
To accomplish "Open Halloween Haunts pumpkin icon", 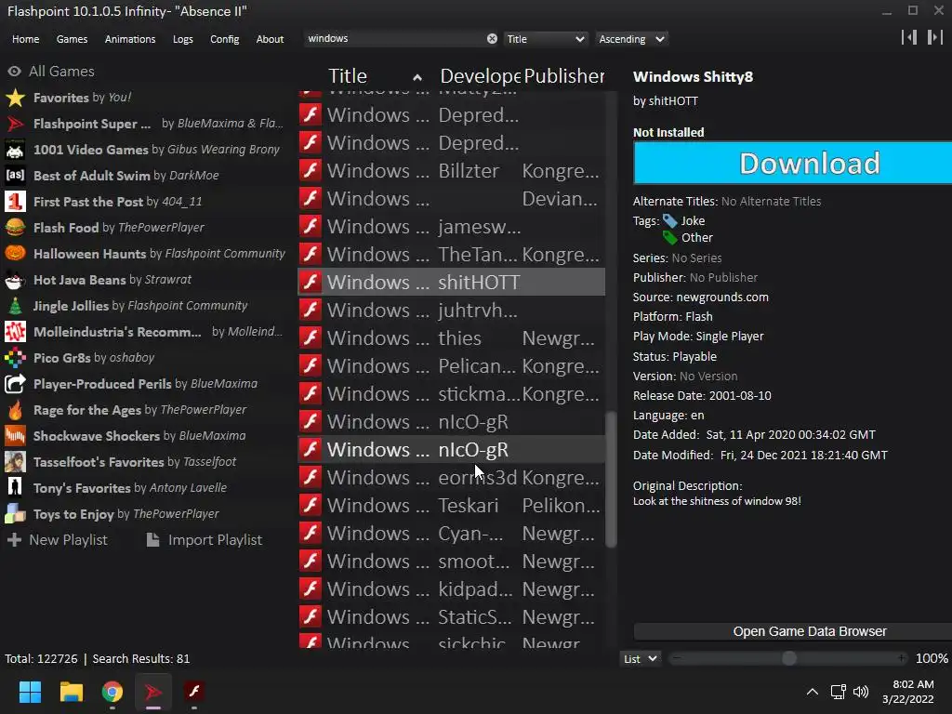I will pyautogui.click(x=15, y=253).
